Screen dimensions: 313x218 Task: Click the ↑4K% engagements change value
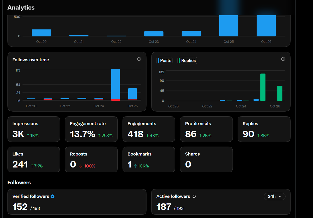click(x=152, y=136)
